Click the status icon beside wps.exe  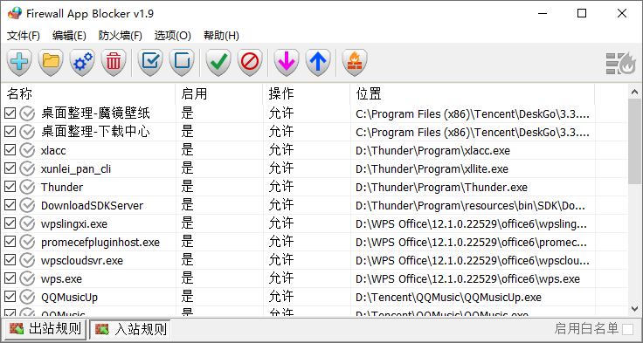click(x=27, y=278)
